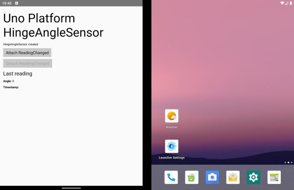Click Attach ReadingChanged button
The width and height of the screenshot is (294, 190).
point(27,53)
